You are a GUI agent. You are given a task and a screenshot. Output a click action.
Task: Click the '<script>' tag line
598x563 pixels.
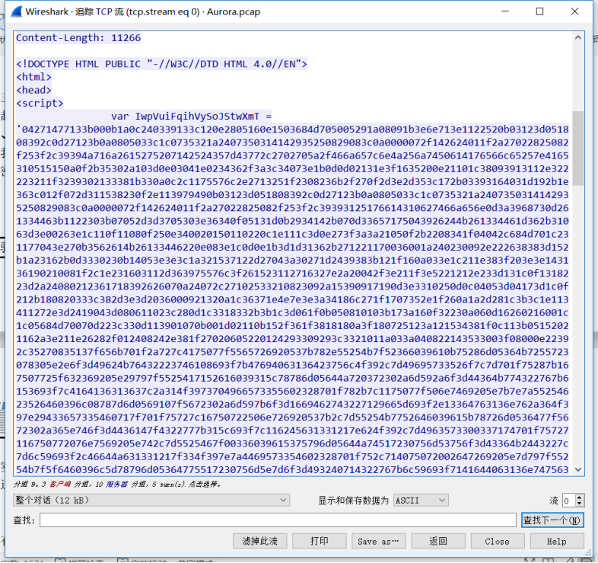pyautogui.click(x=40, y=103)
